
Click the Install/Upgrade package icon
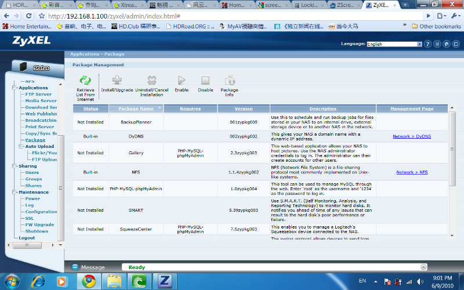tap(117, 81)
